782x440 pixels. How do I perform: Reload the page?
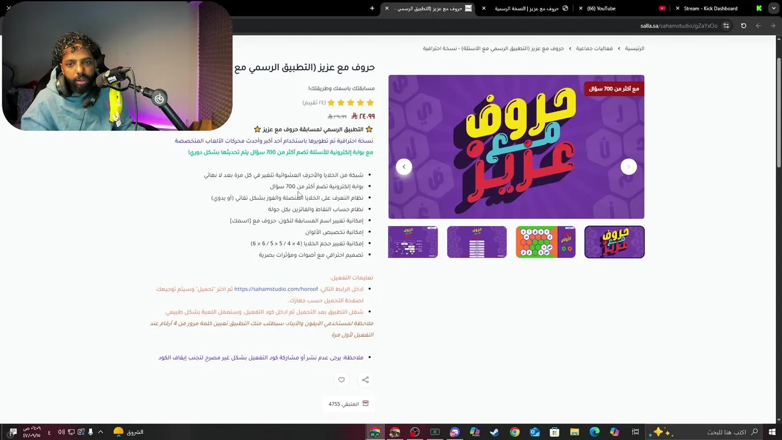744,26
